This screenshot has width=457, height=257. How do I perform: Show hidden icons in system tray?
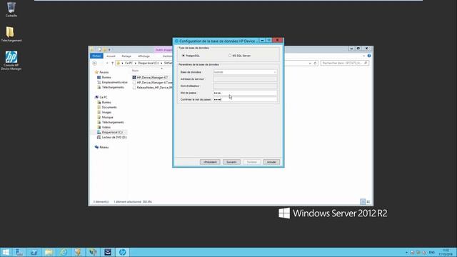point(406,252)
